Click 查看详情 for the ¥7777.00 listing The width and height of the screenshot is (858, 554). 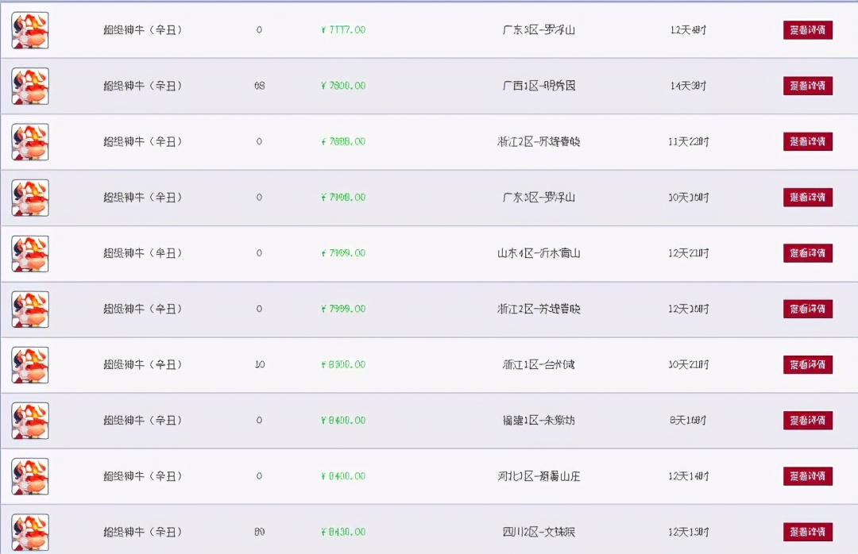[x=807, y=30]
